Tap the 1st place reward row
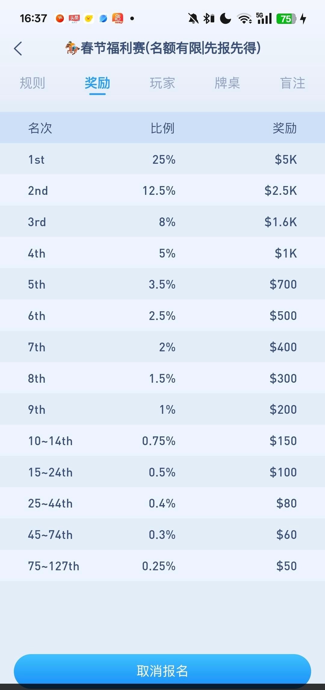 (162, 159)
